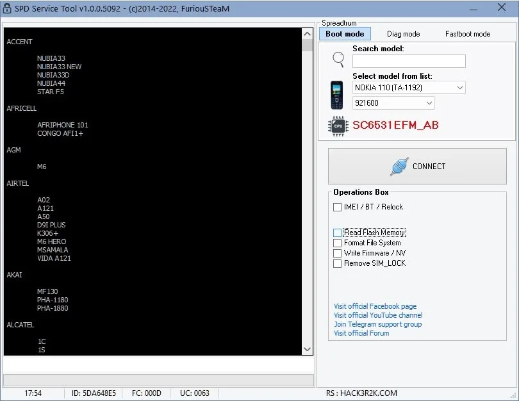Tick the Read Flash Memory checkbox
This screenshot has height=401, width=519.
pyautogui.click(x=337, y=233)
